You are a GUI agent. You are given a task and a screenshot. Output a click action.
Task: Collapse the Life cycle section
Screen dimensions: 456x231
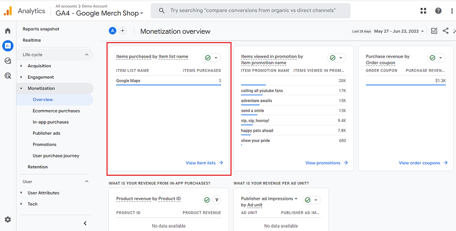(87, 55)
